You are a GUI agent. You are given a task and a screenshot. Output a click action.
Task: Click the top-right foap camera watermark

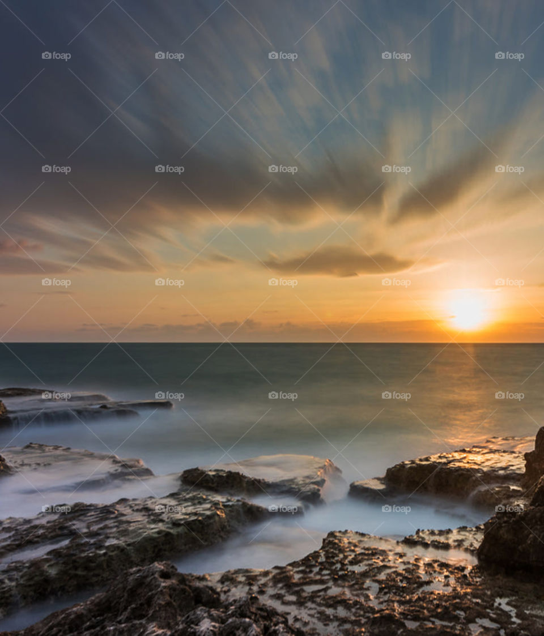click(x=509, y=56)
